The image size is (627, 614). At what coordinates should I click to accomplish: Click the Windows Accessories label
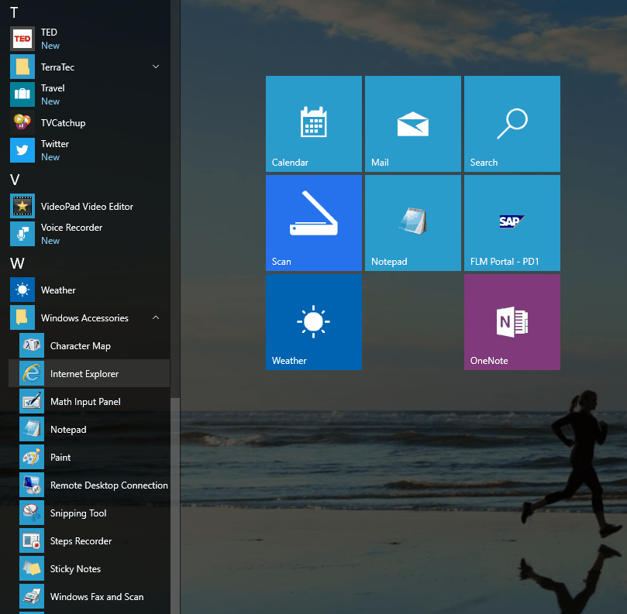[x=84, y=318]
